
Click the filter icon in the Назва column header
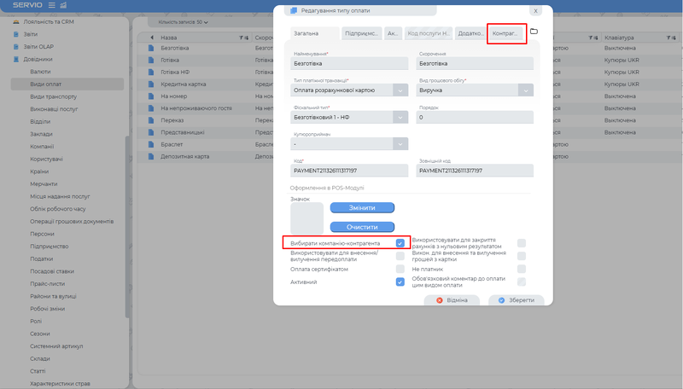[x=241, y=38]
